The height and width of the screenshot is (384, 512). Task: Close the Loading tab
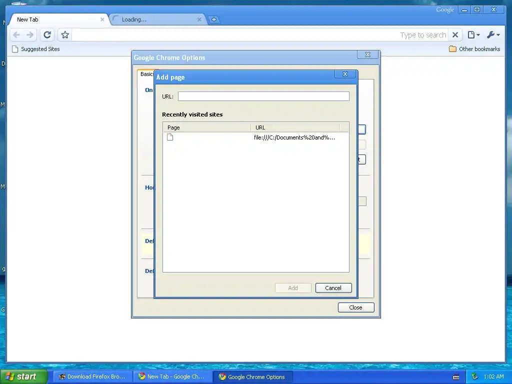point(199,19)
